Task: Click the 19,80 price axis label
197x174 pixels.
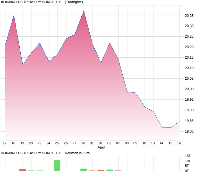Action: tap(189, 131)
